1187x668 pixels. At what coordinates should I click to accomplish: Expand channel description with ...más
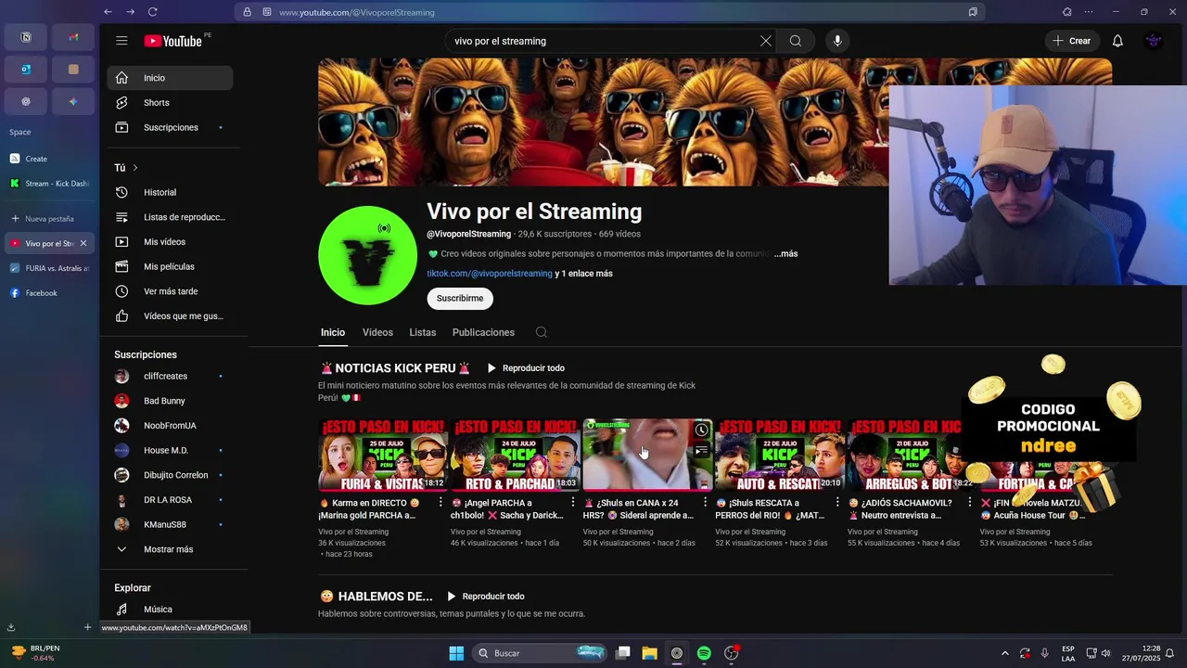(785, 253)
